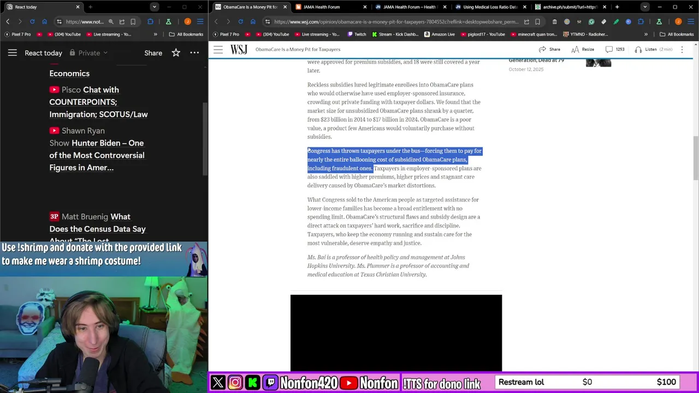This screenshot has width=699, height=393.
Task: Open the Economics link in Notion
Action: 69,73
